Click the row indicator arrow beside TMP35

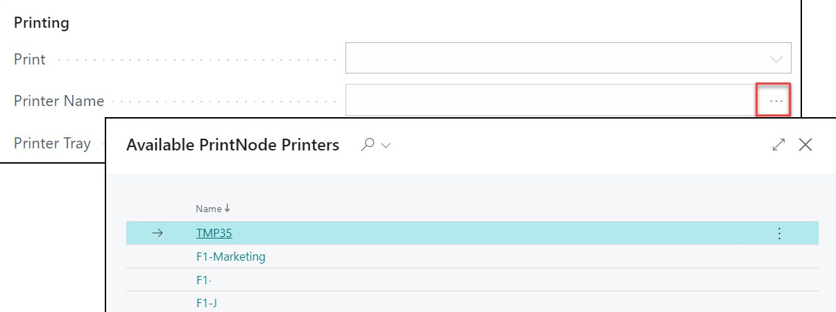click(x=157, y=234)
